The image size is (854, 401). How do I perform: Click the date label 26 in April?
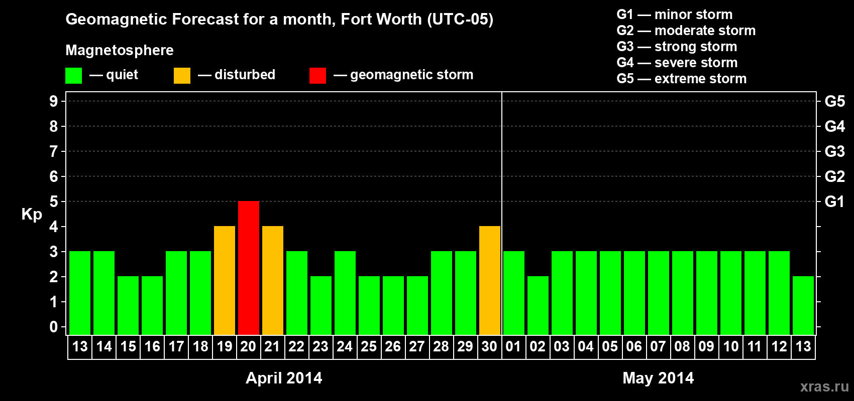pyautogui.click(x=393, y=347)
